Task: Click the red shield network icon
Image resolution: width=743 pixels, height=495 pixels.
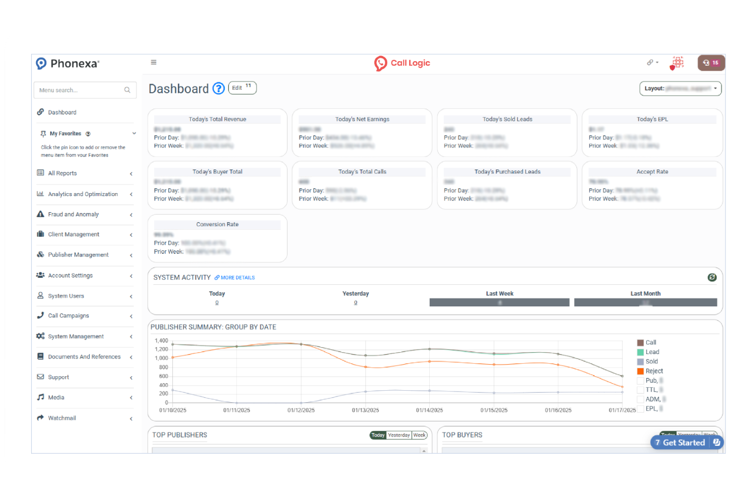Action: click(x=677, y=63)
